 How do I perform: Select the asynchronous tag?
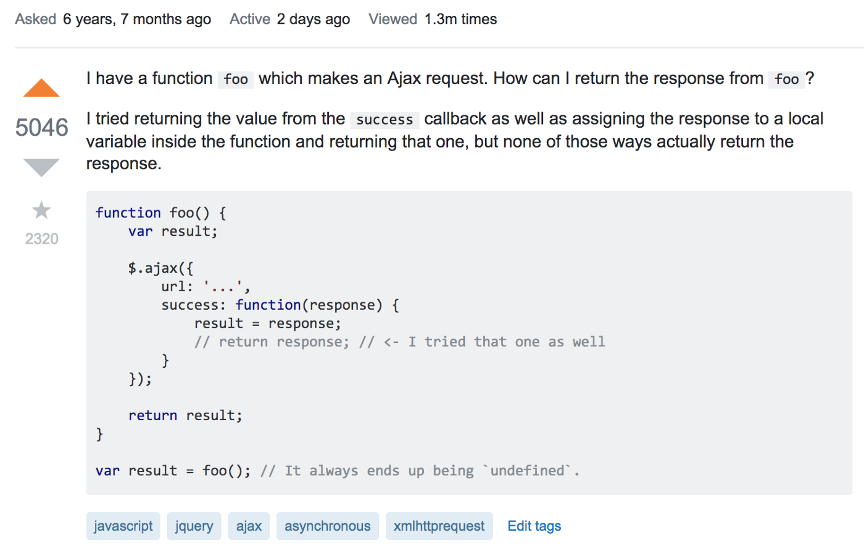pyautogui.click(x=327, y=526)
